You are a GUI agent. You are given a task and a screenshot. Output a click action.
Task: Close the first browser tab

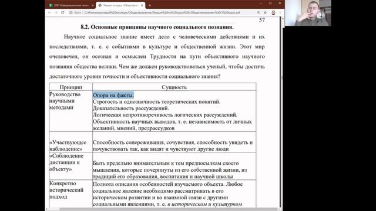coord(93,5)
